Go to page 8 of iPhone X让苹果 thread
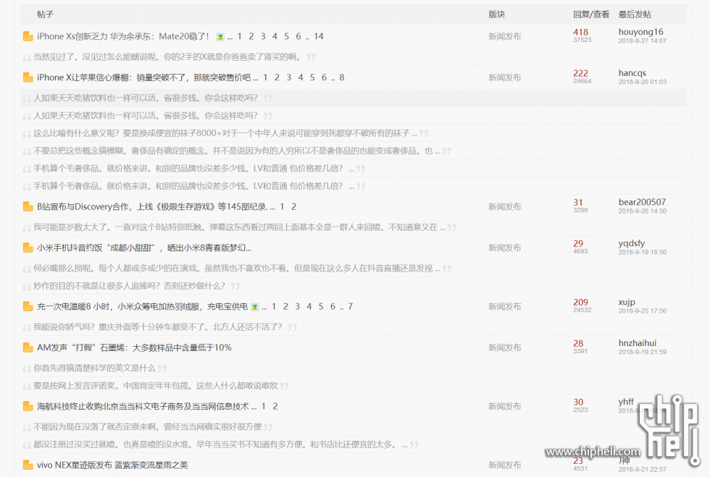The height and width of the screenshot is (477, 710). point(342,77)
